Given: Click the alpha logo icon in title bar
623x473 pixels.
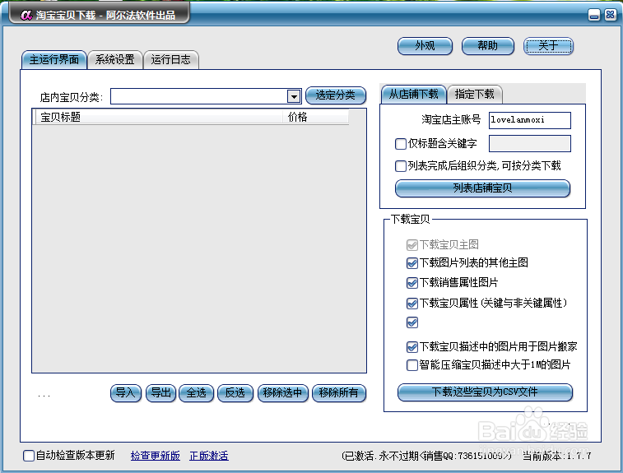Looking at the screenshot, I should [26, 15].
